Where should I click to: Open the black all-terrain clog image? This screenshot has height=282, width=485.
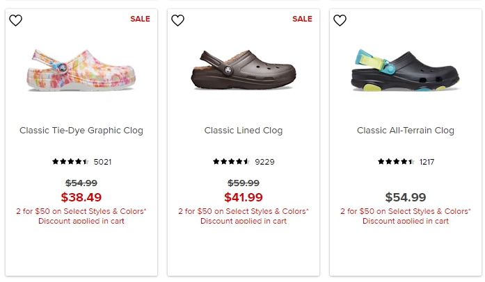[x=406, y=70]
